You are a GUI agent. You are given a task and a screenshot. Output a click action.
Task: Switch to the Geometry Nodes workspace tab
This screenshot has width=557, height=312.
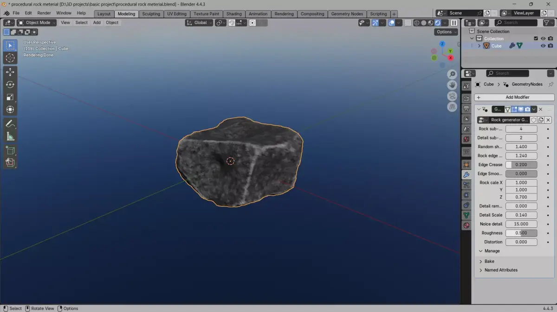pos(347,14)
